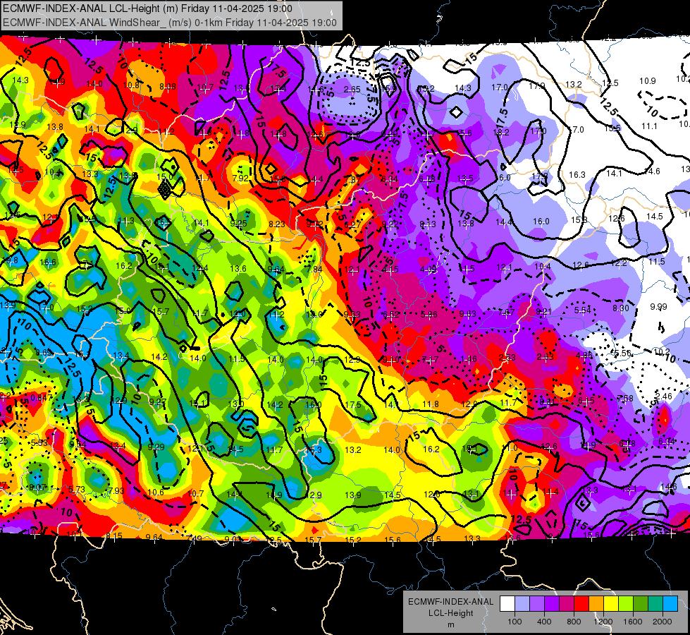Click the LCL-Height title line in header

[147, 8]
